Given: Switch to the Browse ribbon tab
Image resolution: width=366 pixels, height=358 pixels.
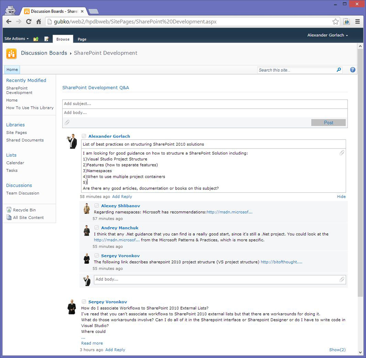Looking at the screenshot, I should point(63,39).
